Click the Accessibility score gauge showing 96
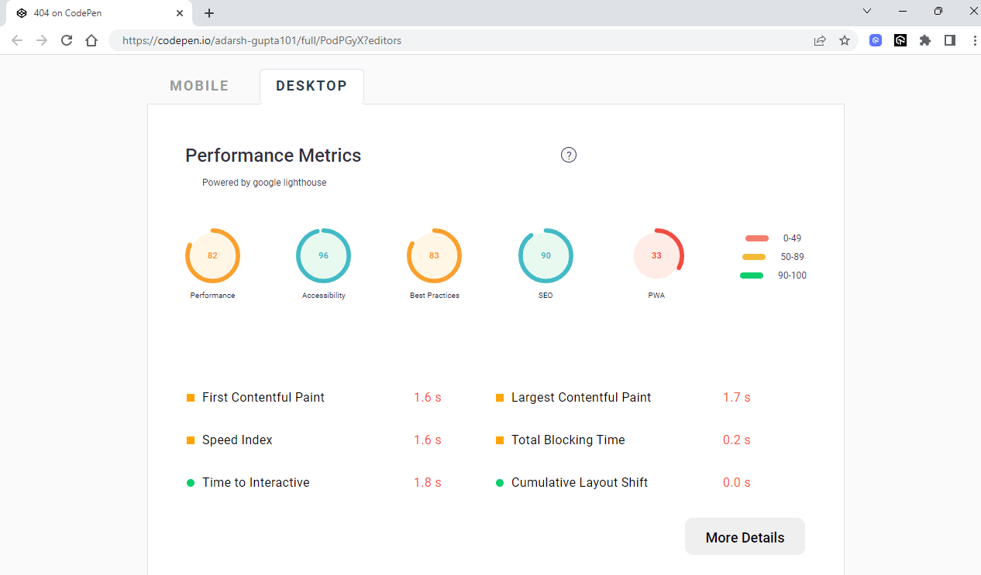981x575 pixels. pos(323,255)
